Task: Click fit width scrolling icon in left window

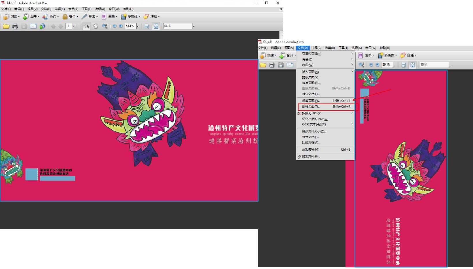Action: (147, 26)
